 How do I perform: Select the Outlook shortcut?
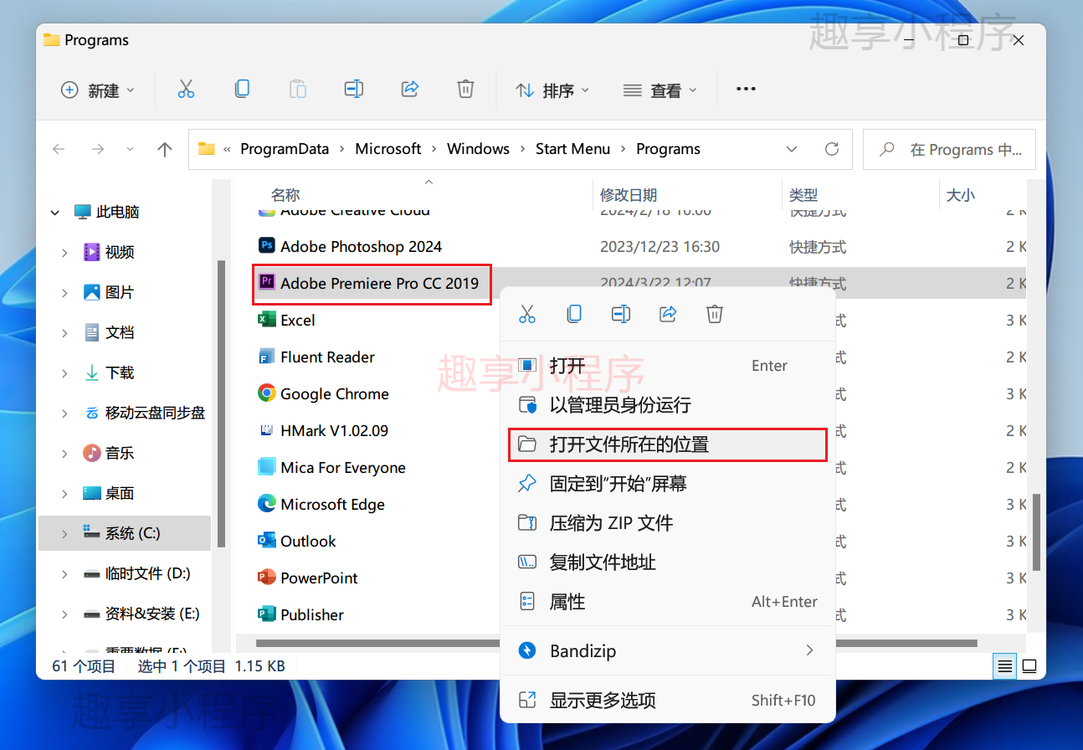308,541
